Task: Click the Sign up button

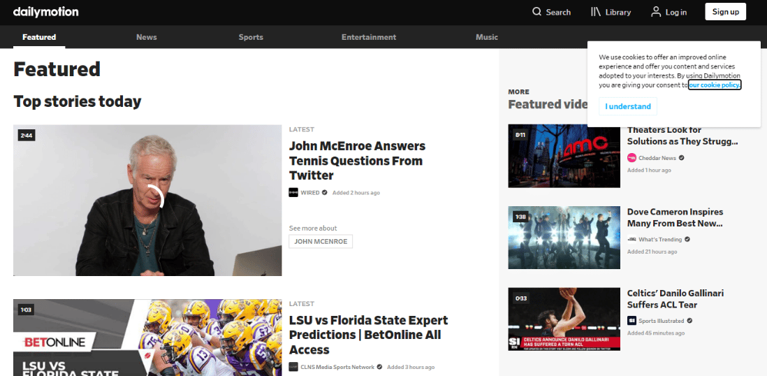Action: pyautogui.click(x=725, y=12)
